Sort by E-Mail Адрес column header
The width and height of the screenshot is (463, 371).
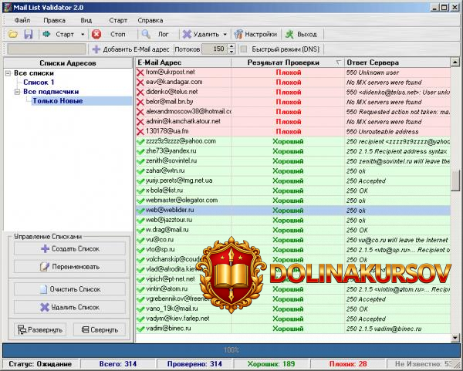[x=184, y=62]
